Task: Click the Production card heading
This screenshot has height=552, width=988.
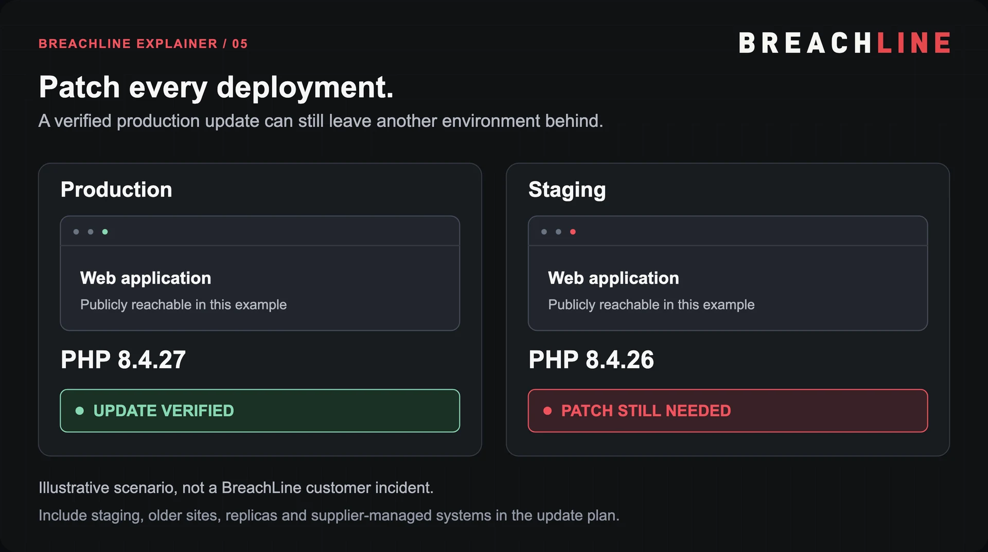Action: point(116,189)
